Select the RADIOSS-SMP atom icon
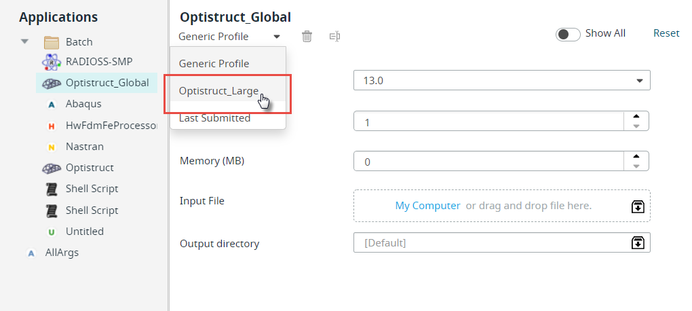This screenshot has width=692, height=311. 51,62
